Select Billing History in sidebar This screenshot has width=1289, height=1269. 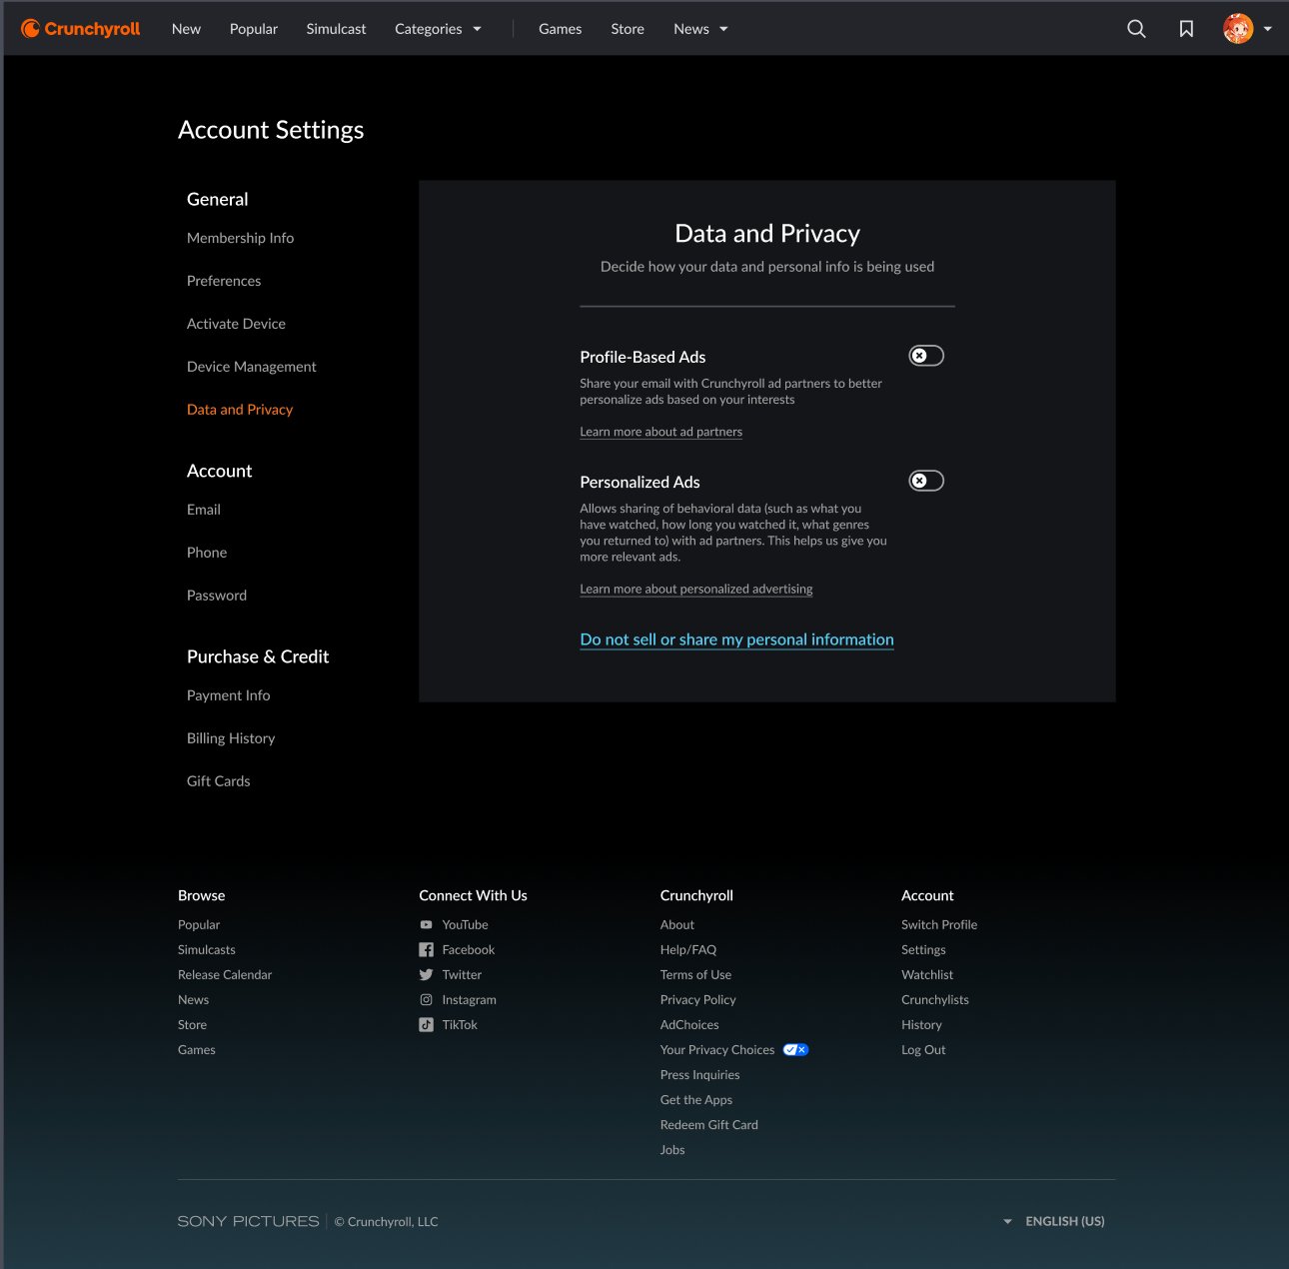231,738
